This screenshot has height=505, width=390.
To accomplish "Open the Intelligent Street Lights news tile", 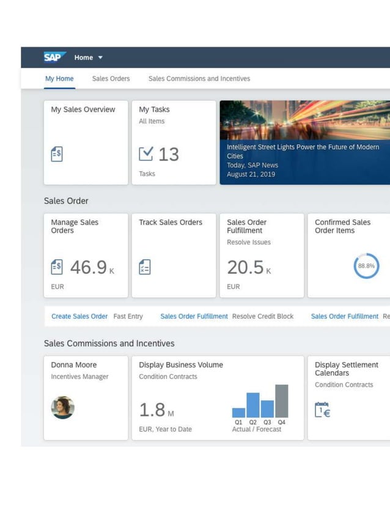I will (x=304, y=142).
